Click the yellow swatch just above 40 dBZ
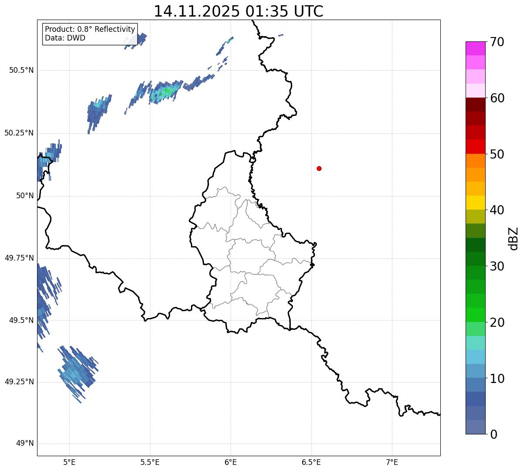The height and width of the screenshot is (471, 524). [475, 203]
